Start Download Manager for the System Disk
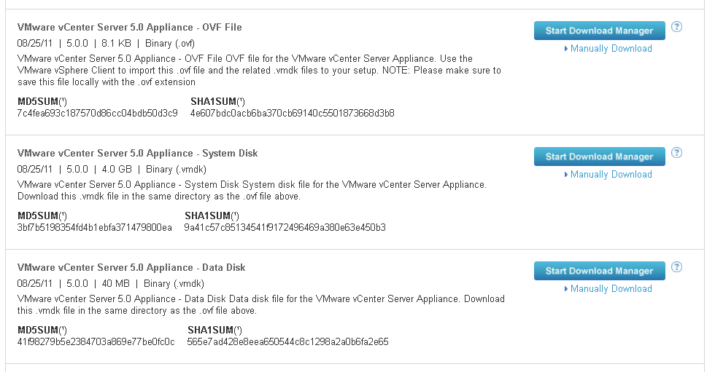 [x=599, y=157]
